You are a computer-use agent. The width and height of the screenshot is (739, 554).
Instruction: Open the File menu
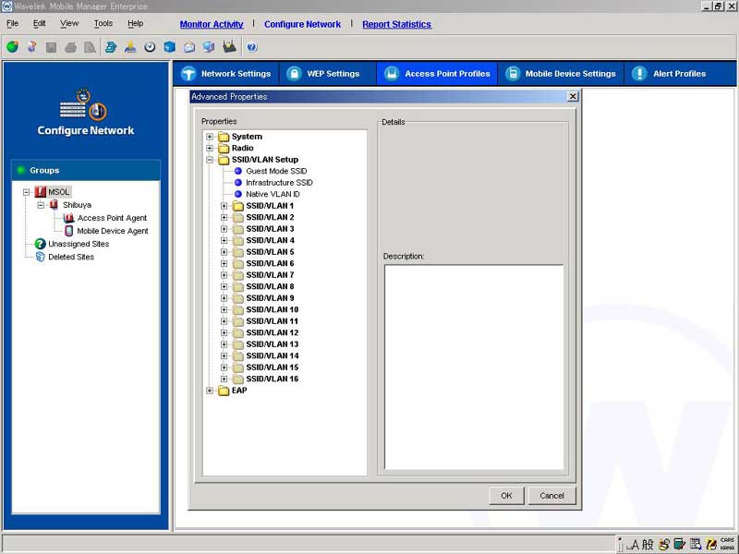(13, 23)
